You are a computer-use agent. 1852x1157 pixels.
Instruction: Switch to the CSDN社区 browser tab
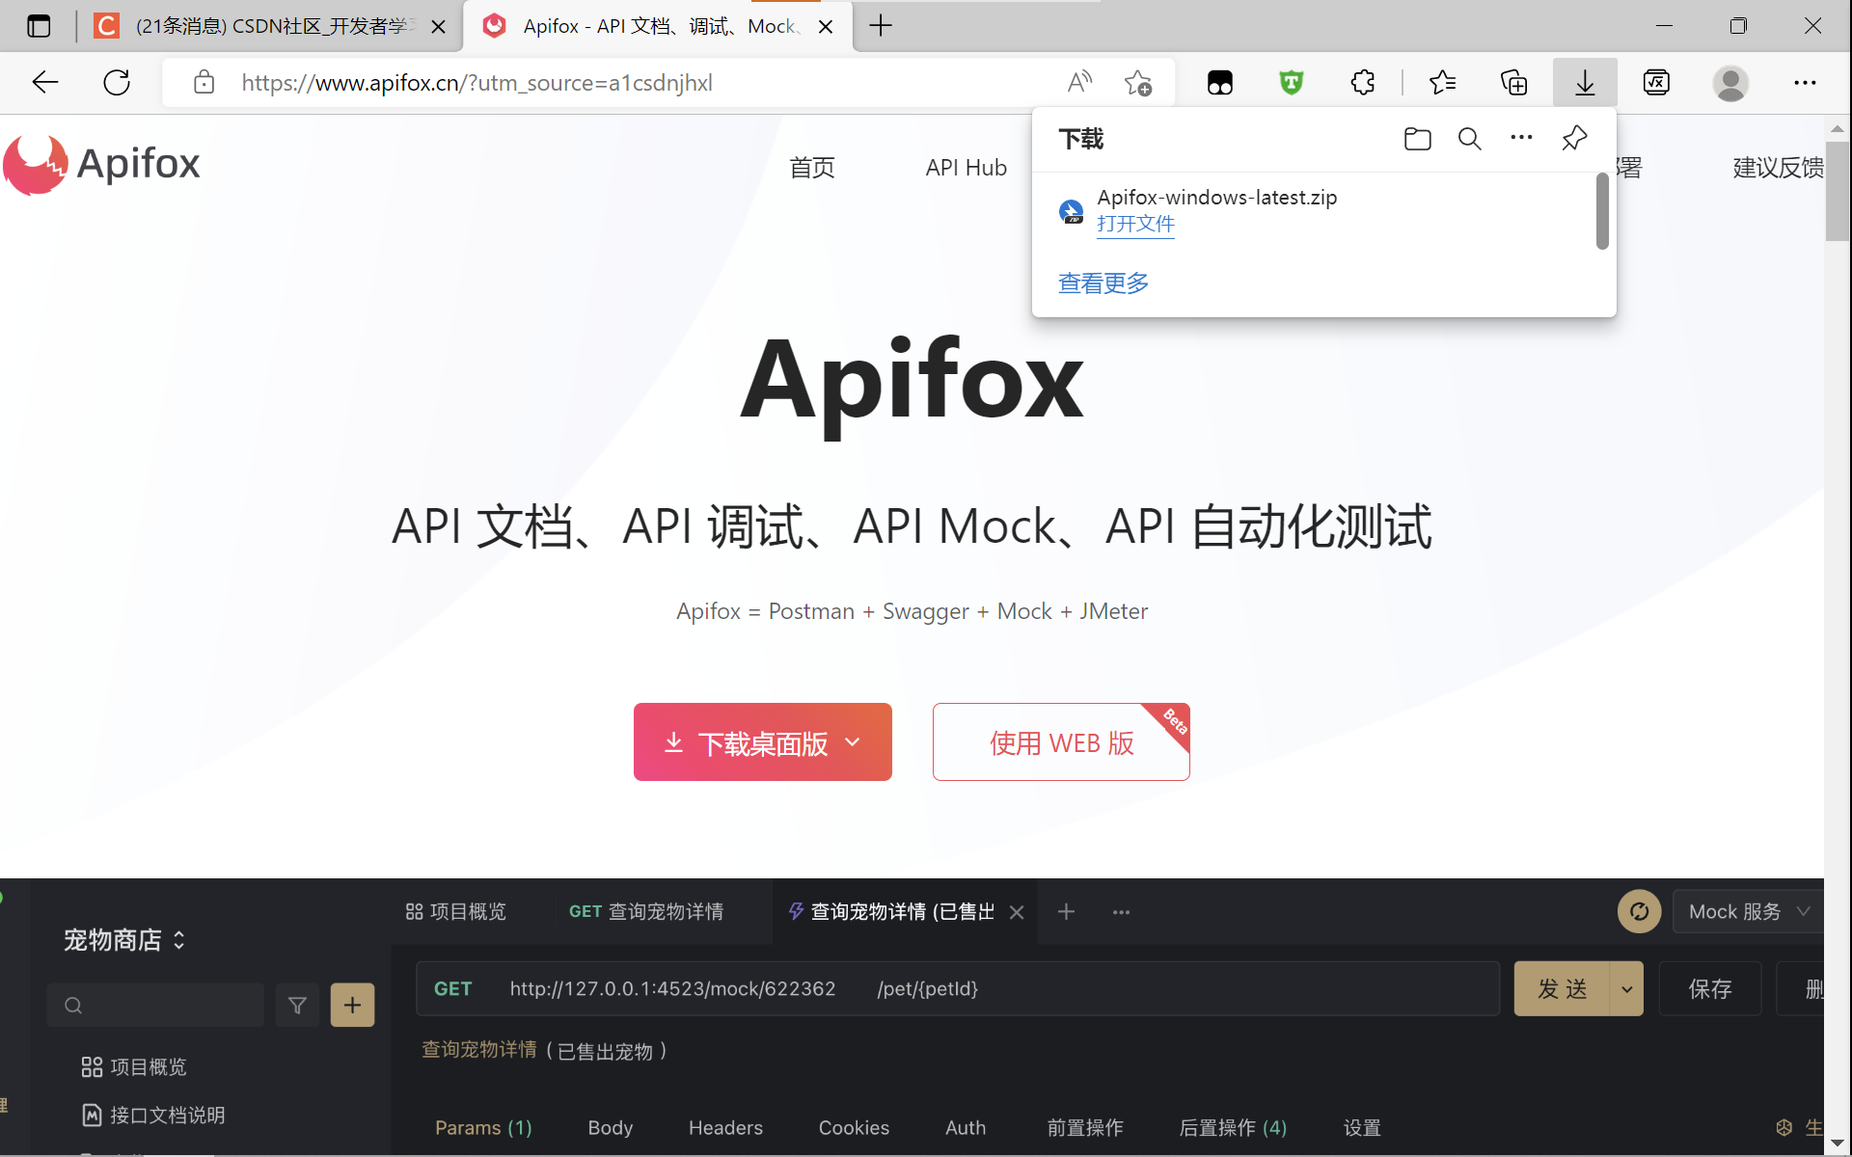[x=270, y=26]
